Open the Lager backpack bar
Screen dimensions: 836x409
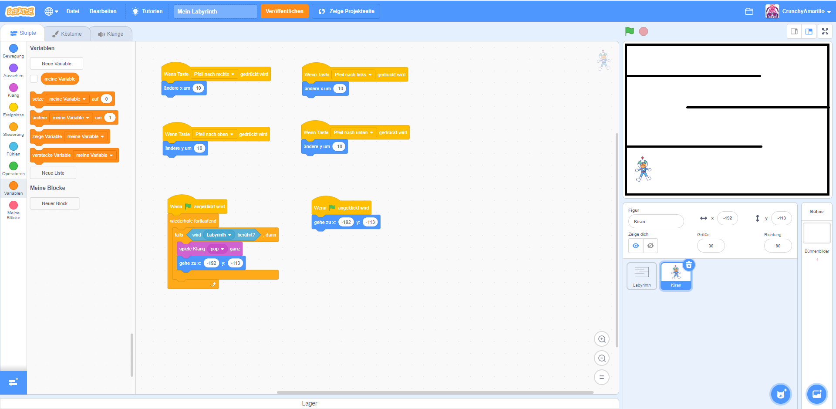point(310,403)
